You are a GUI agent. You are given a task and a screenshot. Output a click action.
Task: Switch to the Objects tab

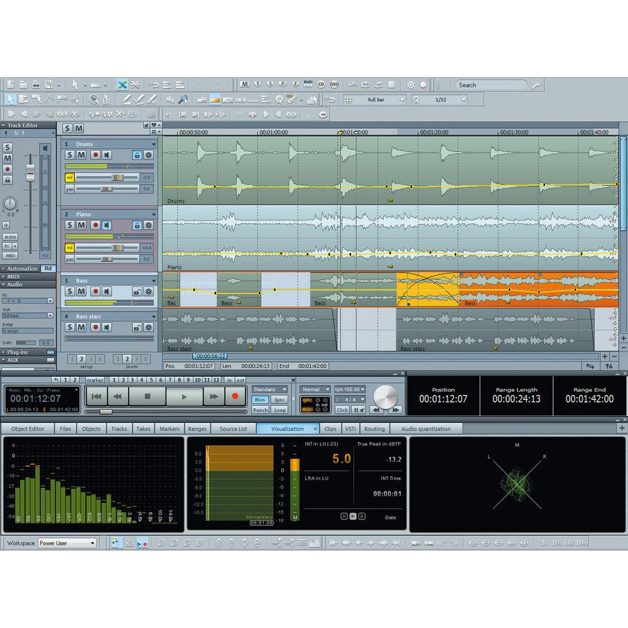point(90,428)
